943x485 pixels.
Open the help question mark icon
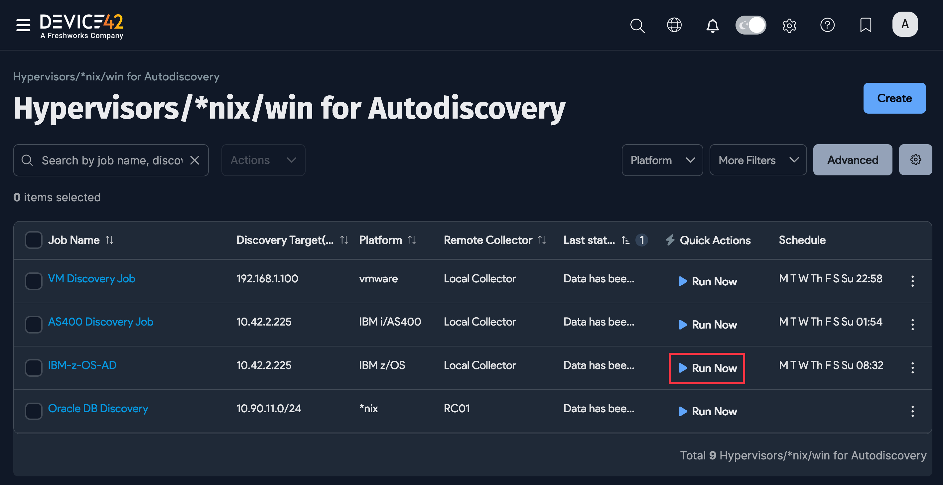tap(827, 25)
